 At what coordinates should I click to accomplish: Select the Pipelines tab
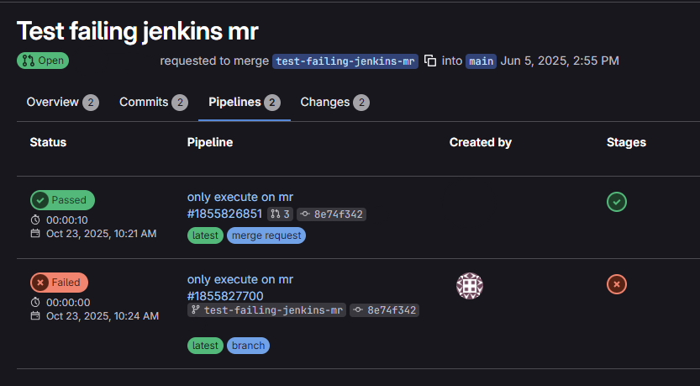pos(234,102)
